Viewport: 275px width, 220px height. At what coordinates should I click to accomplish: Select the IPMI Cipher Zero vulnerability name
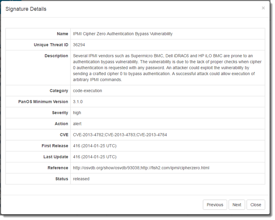[123, 34]
